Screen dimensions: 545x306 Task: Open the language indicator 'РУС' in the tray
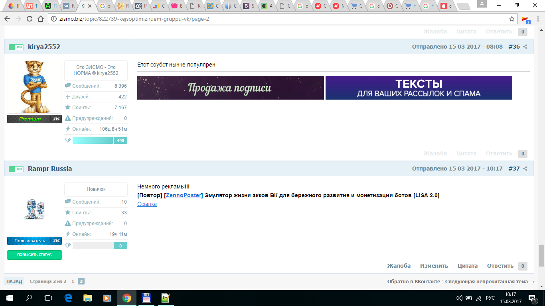490,298
